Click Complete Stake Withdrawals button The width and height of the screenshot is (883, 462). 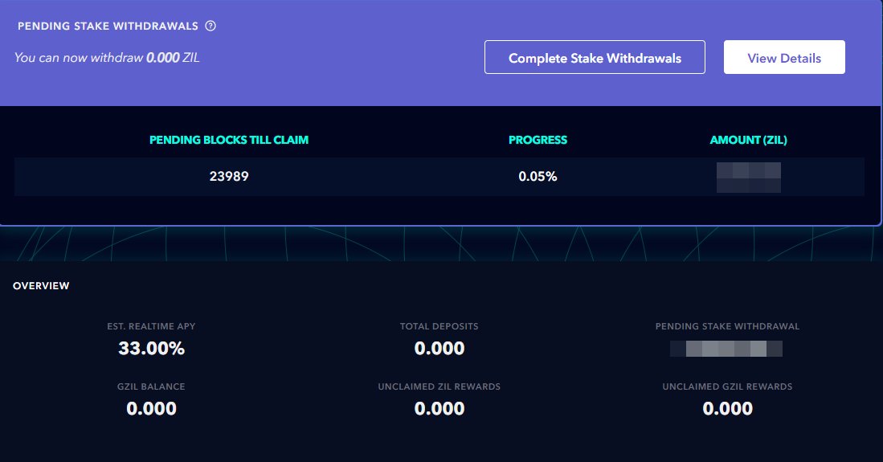[595, 57]
